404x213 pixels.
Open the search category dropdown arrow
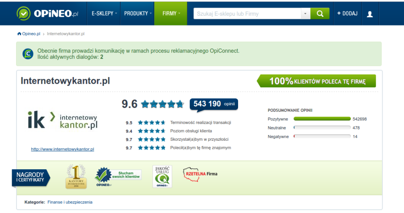(x=305, y=14)
